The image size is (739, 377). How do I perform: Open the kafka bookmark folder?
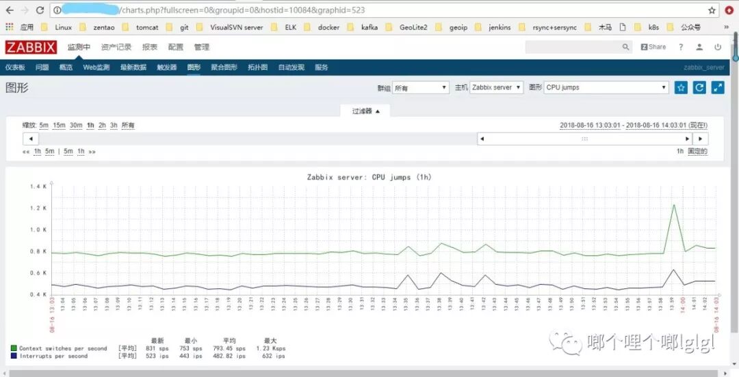point(363,27)
